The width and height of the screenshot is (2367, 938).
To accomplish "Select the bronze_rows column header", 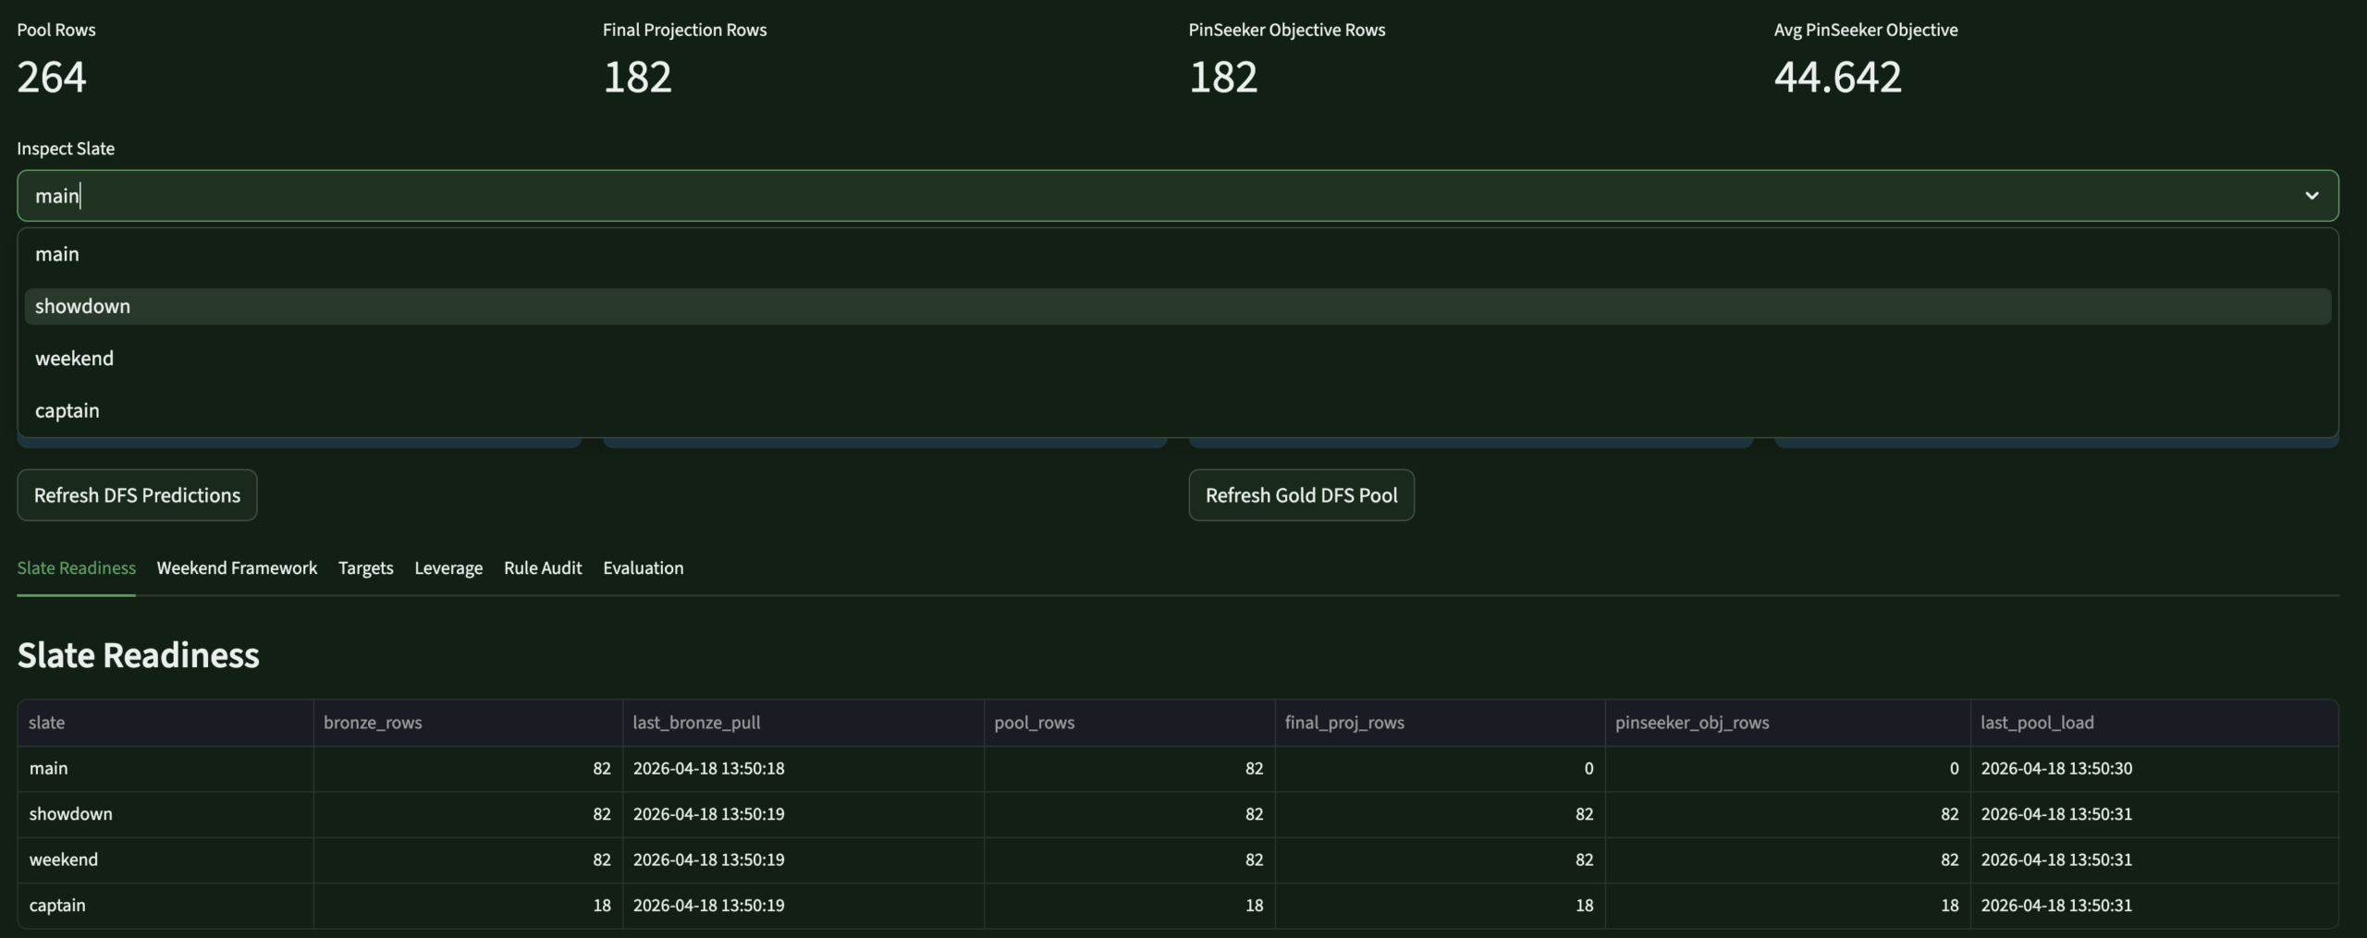I will tap(372, 722).
